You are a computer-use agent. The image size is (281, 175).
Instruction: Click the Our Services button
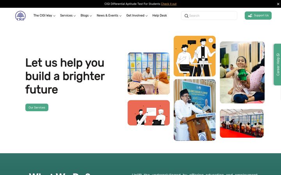37,107
